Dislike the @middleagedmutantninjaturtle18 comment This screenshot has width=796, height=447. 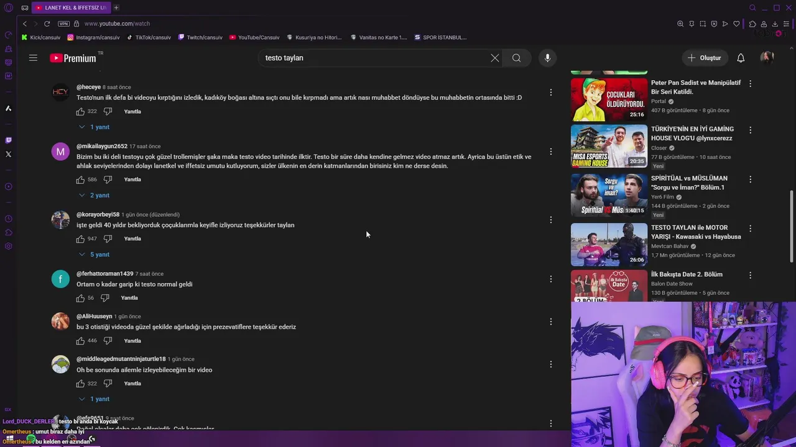108,384
